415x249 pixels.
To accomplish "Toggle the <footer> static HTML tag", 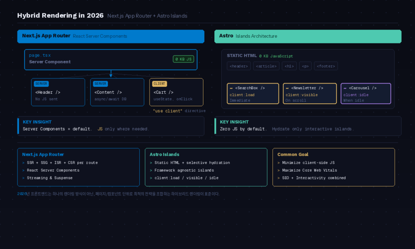I will [x=326, y=66].
